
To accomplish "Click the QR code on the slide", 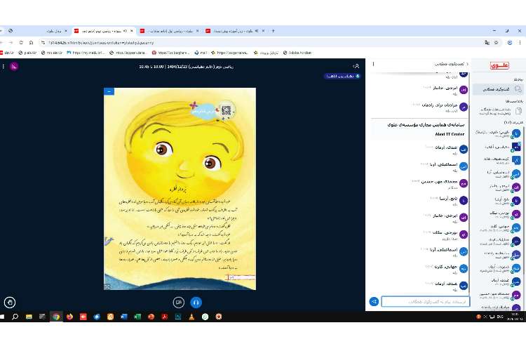I will 227,110.
